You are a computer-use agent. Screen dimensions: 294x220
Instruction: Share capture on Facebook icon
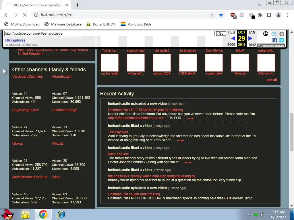tap(275, 40)
